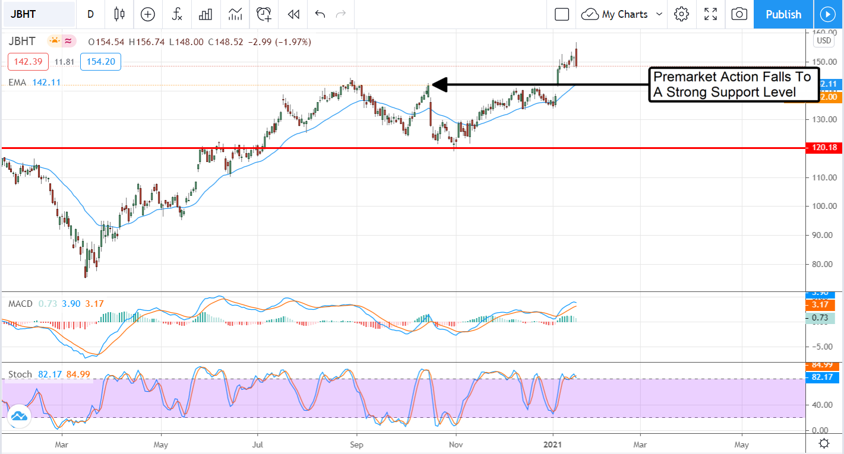
Task: Click the JBHT symbol search field
Action: [39, 14]
